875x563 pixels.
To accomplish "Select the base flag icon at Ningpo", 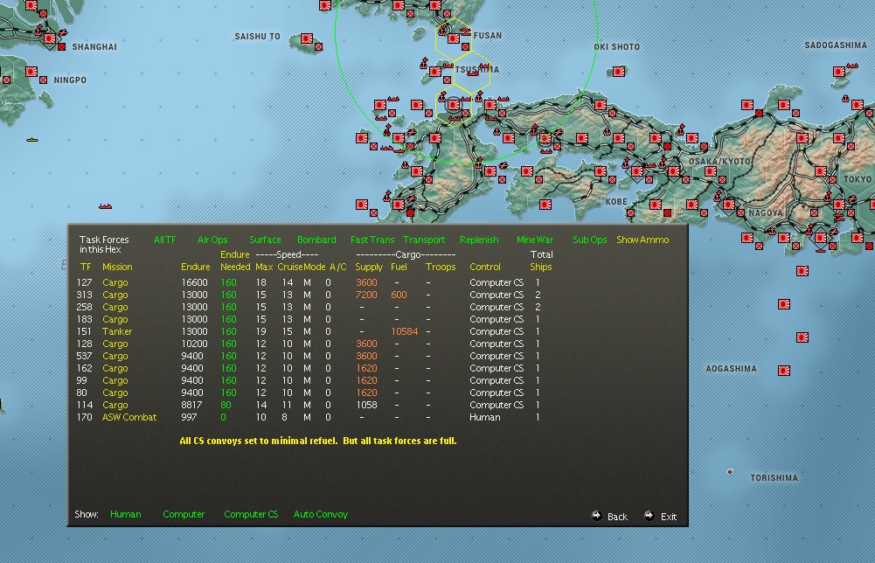I will tap(31, 72).
